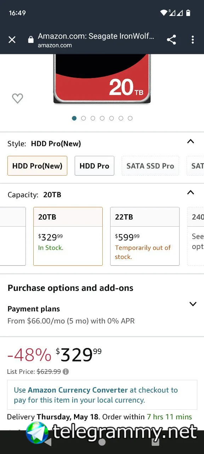
Task: Select the 20TB capacity card
Action: [x=68, y=236]
